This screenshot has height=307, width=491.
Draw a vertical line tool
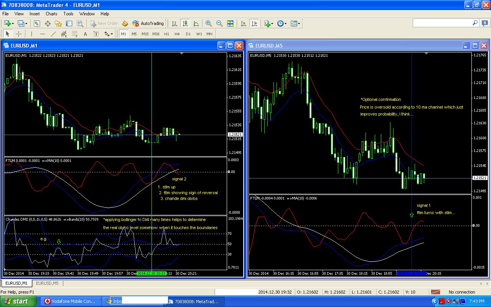[x=32, y=34]
